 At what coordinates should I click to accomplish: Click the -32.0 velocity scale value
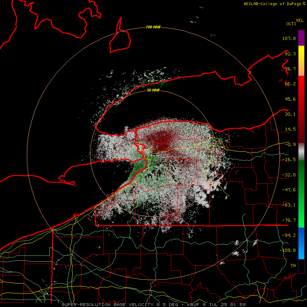pyautogui.click(x=289, y=175)
